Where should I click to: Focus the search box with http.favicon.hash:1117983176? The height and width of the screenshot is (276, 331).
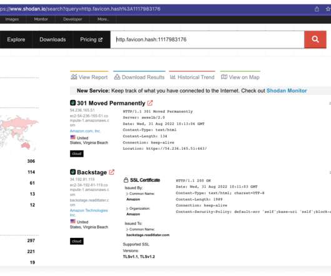click(207, 40)
